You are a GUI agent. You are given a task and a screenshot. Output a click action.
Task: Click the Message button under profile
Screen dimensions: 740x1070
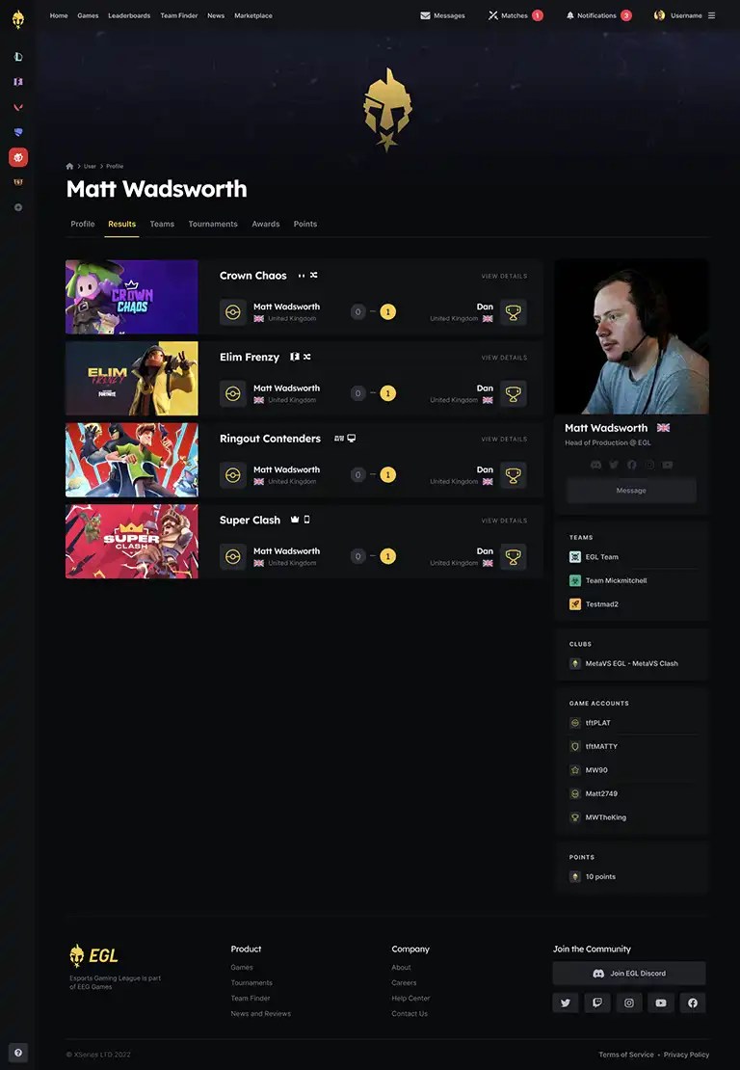tap(631, 491)
